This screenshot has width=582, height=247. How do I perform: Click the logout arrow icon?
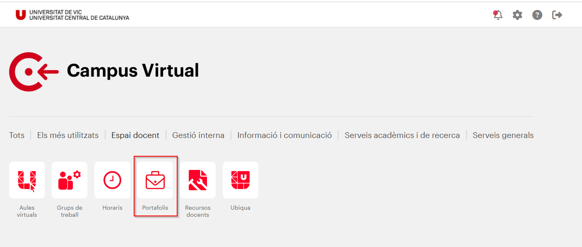point(557,15)
